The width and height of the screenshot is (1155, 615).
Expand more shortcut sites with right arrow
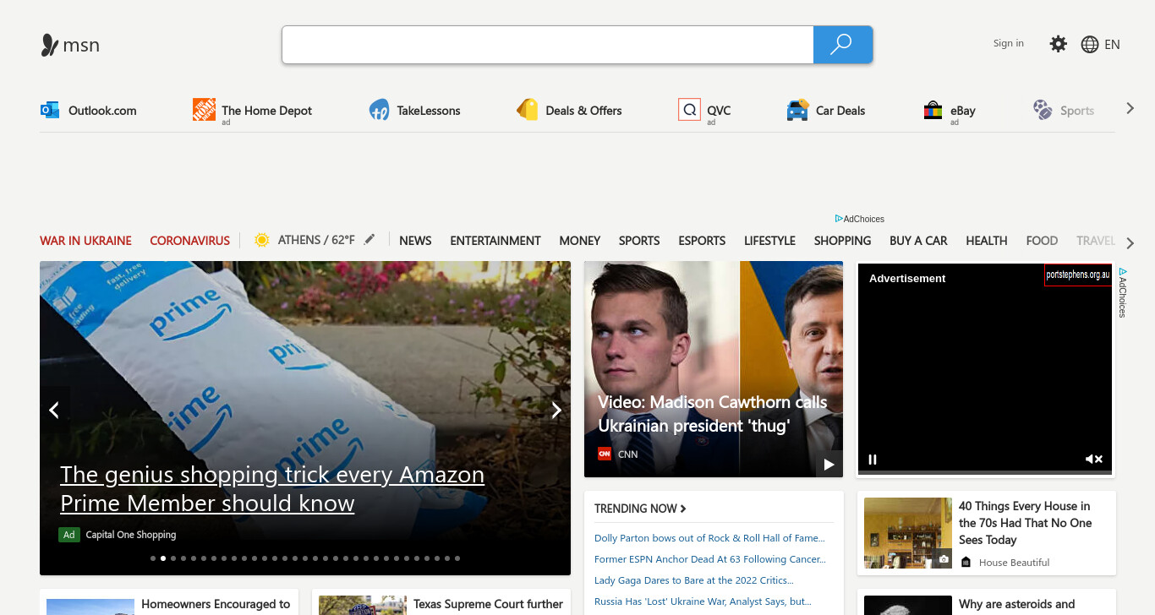[x=1130, y=108]
